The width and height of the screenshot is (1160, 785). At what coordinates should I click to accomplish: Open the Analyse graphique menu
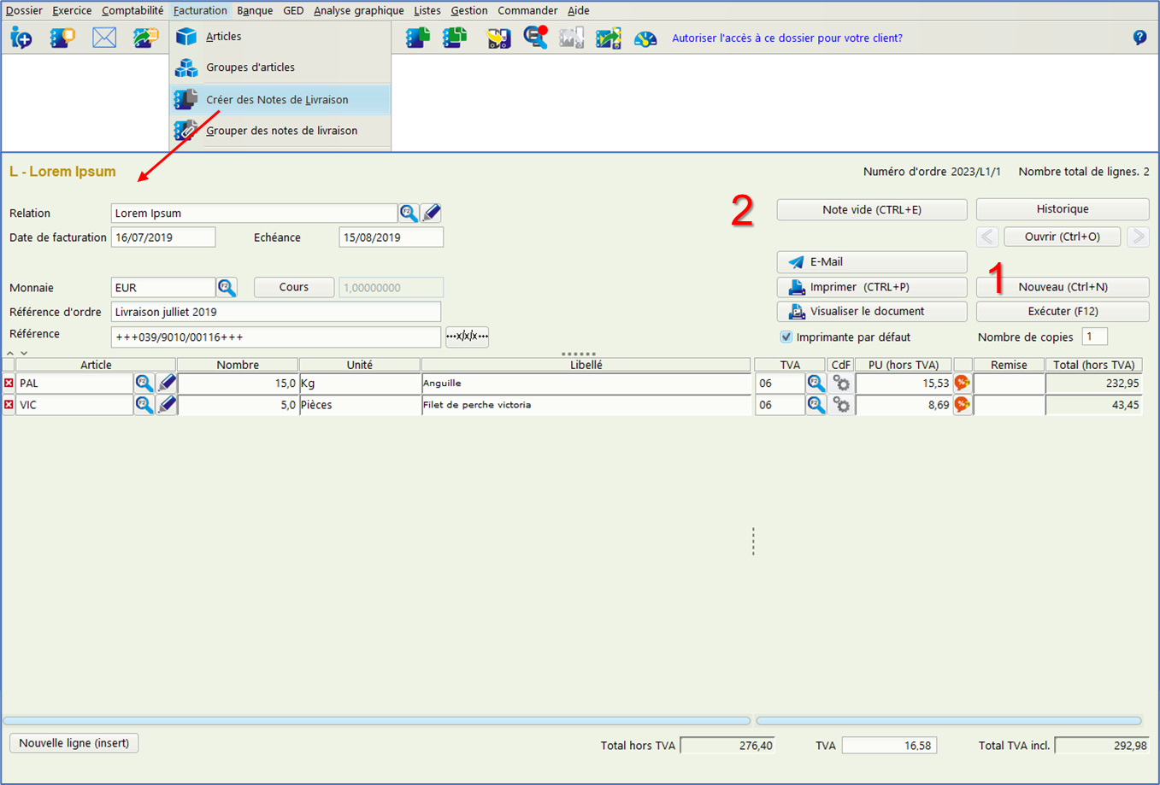coord(359,10)
